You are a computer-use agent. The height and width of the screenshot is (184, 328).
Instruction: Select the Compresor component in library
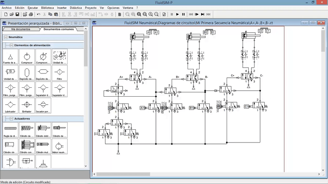pyautogui.click(x=27, y=57)
